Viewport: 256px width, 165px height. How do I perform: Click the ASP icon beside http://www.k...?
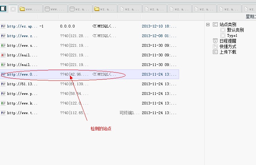pyautogui.click(x=3, y=103)
